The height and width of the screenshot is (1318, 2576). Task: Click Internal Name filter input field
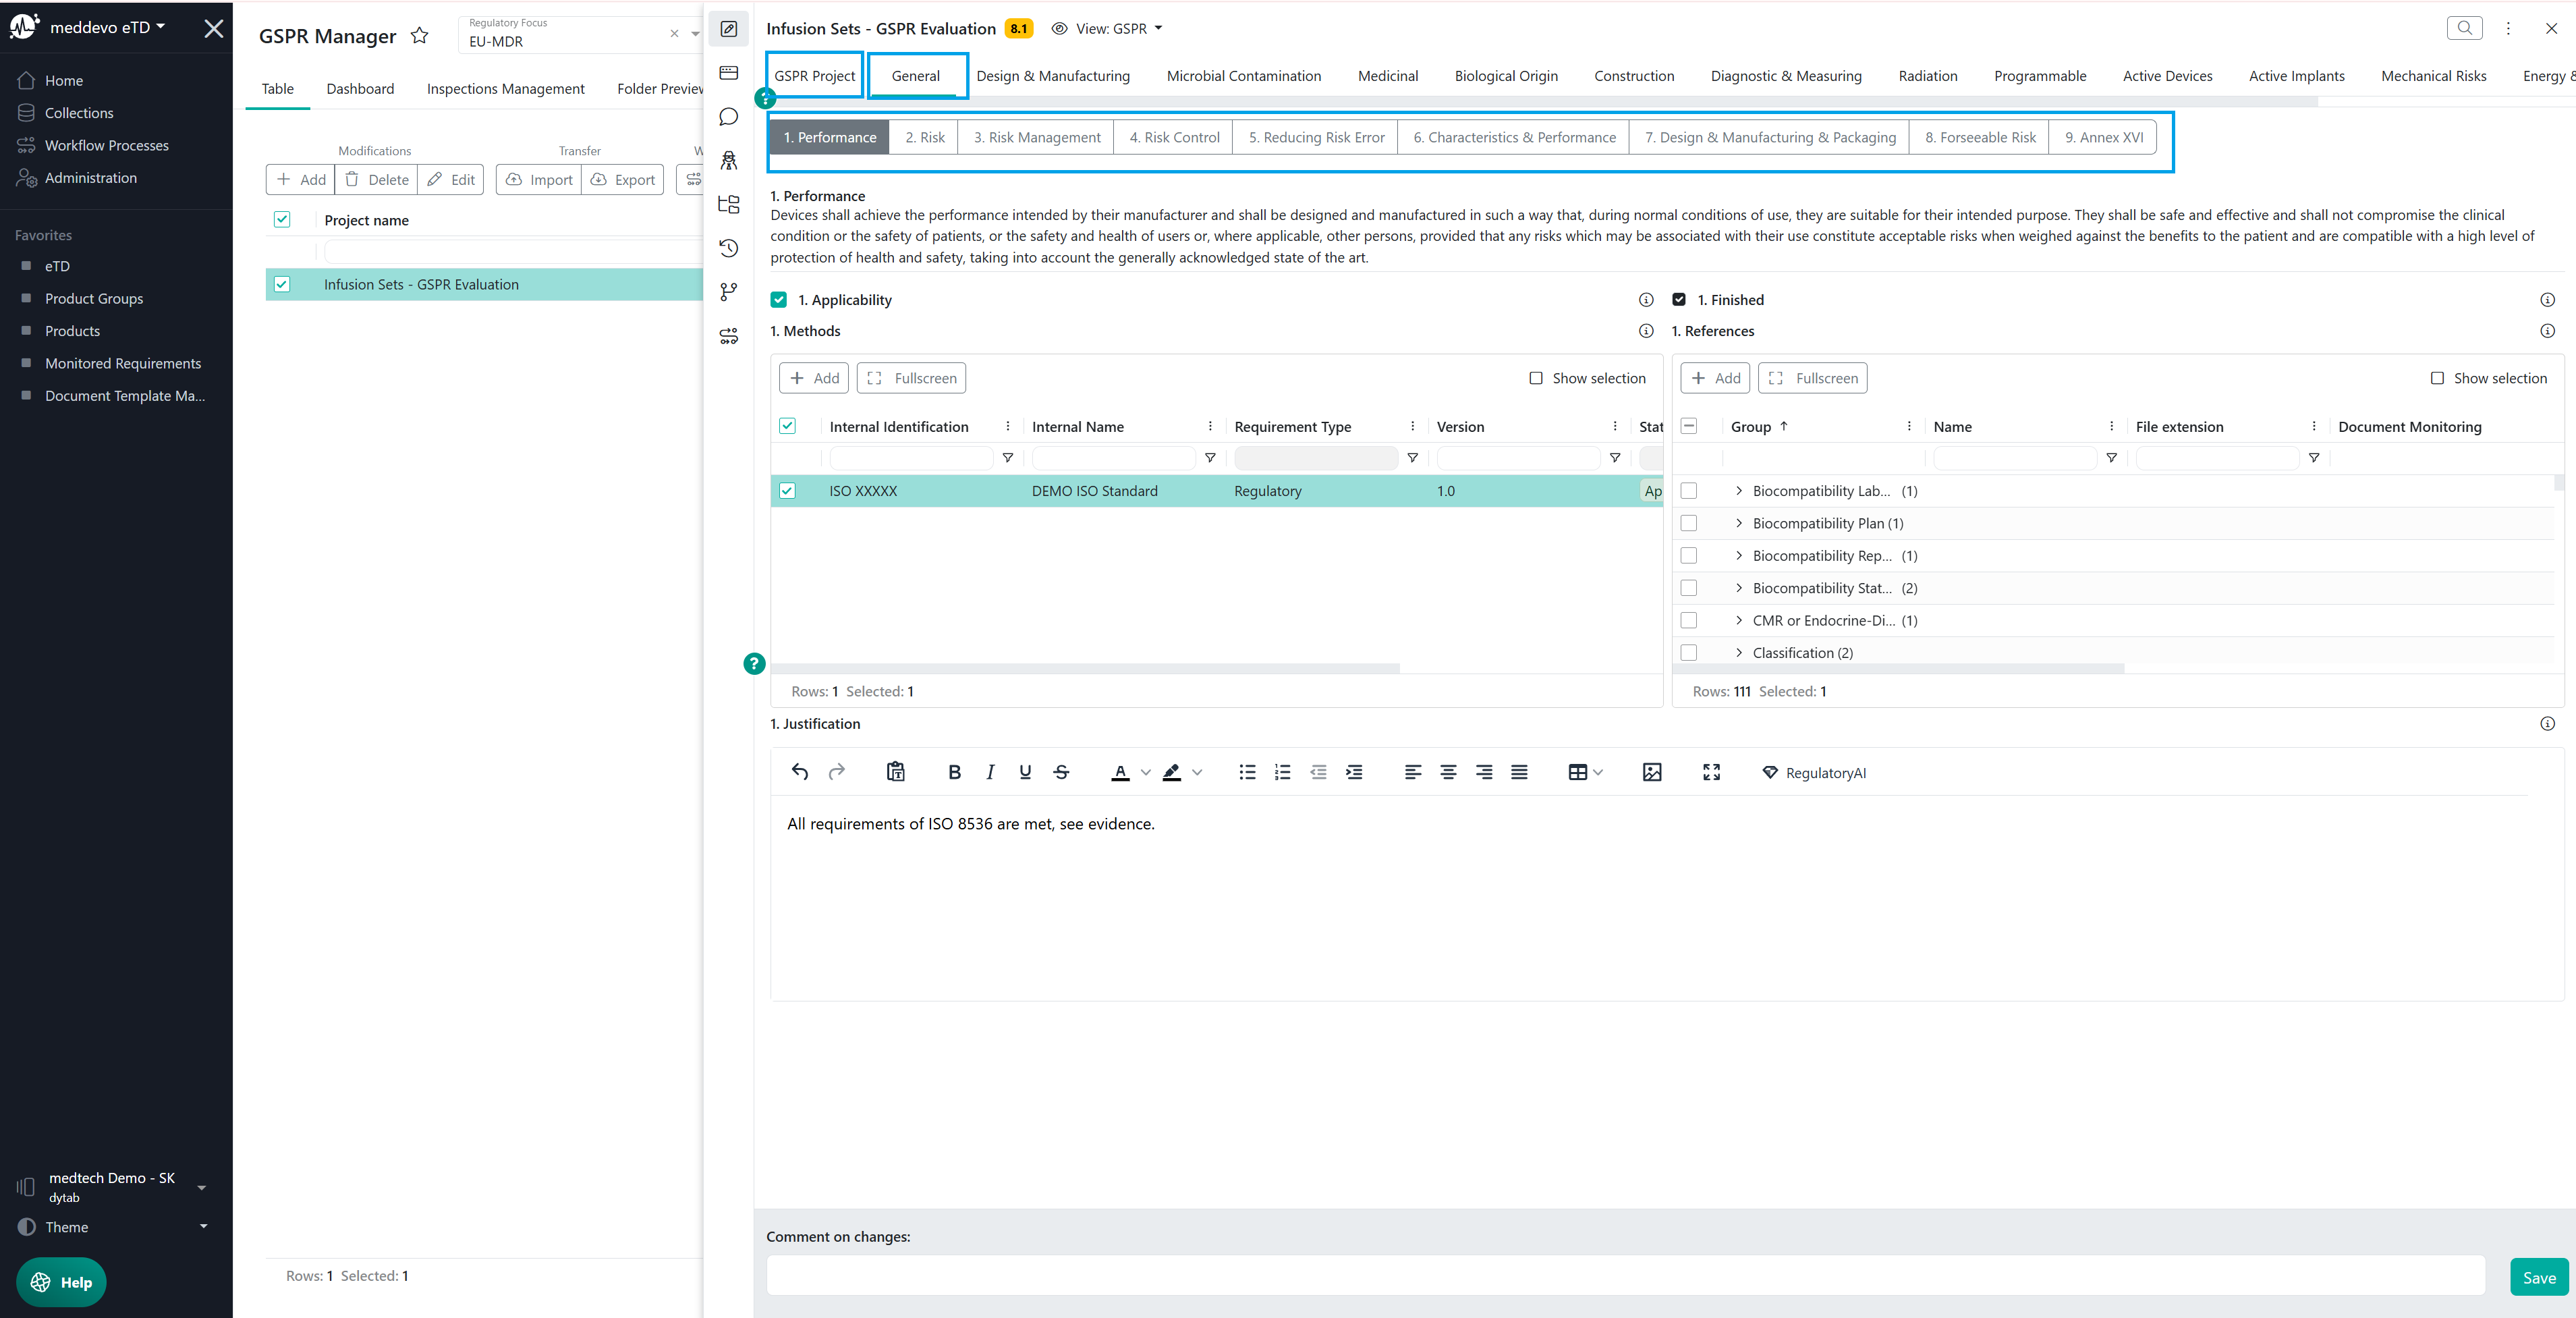click(x=1113, y=458)
